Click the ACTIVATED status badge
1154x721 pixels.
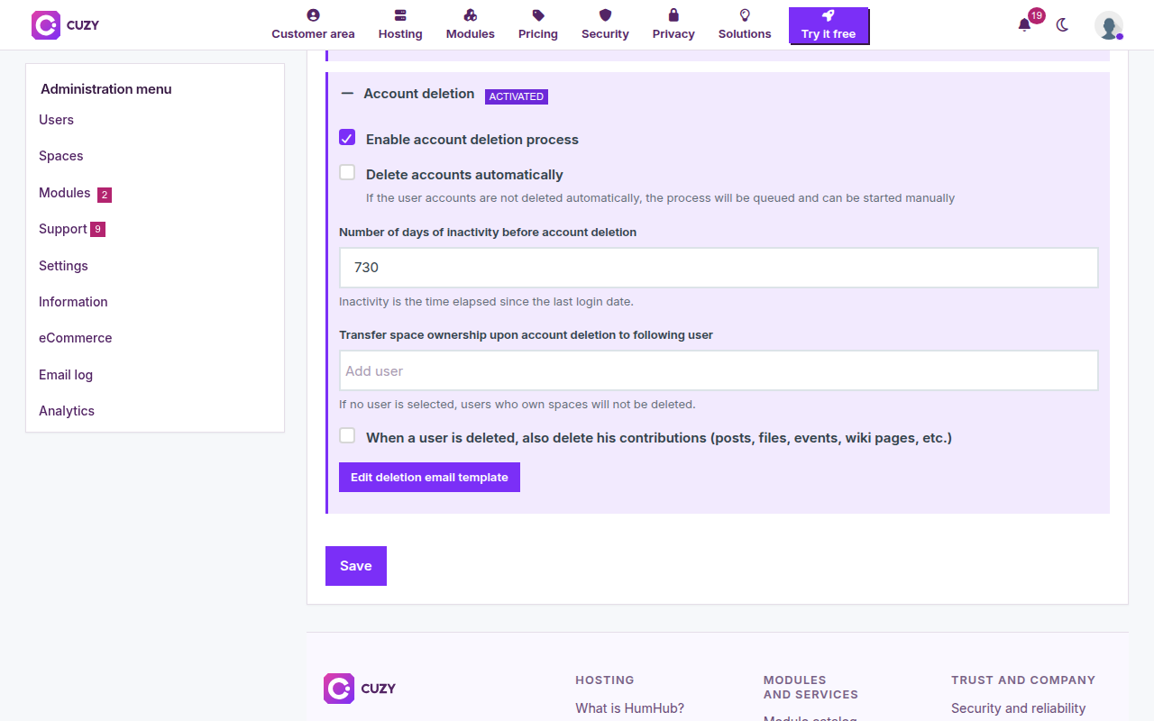click(517, 96)
